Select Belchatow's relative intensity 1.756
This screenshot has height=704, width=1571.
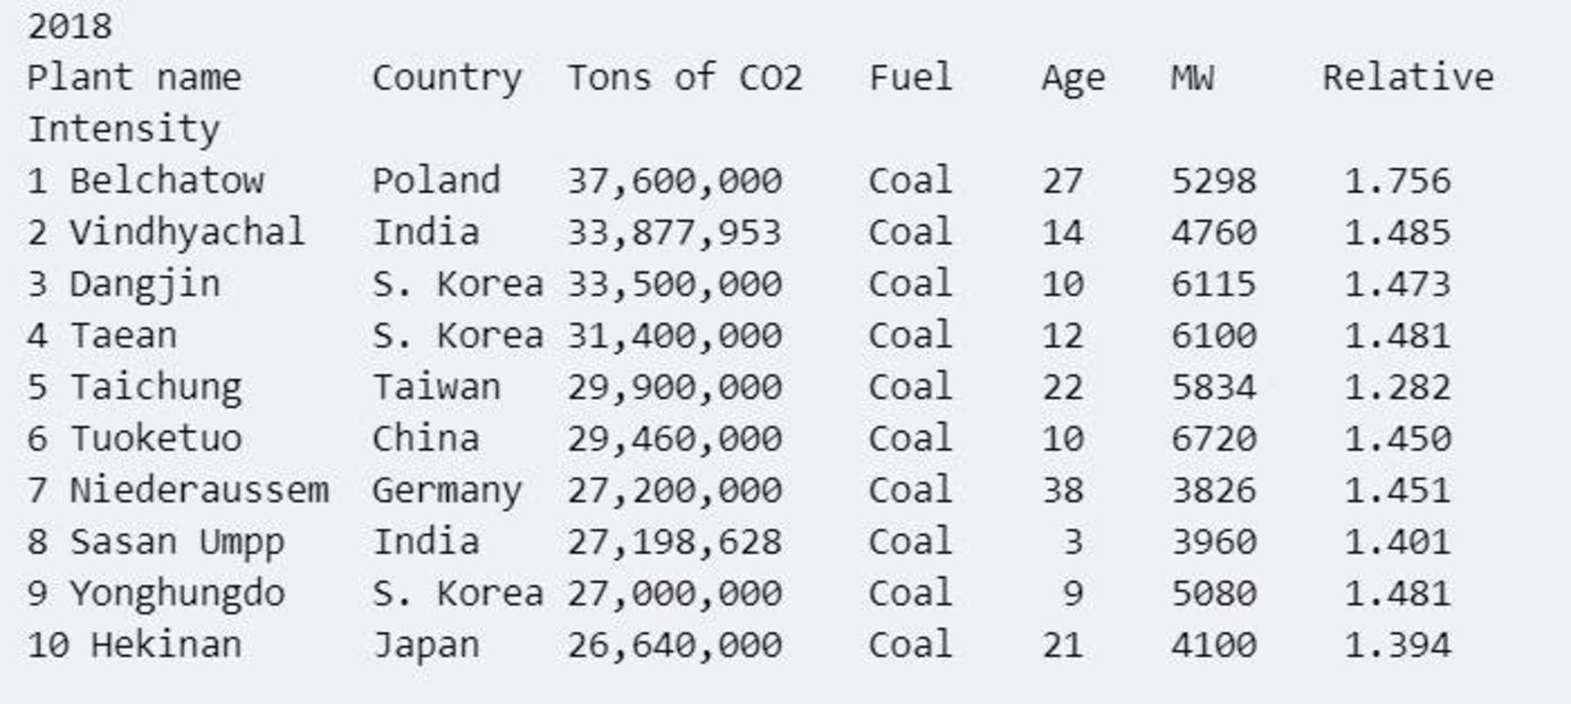point(1398,181)
